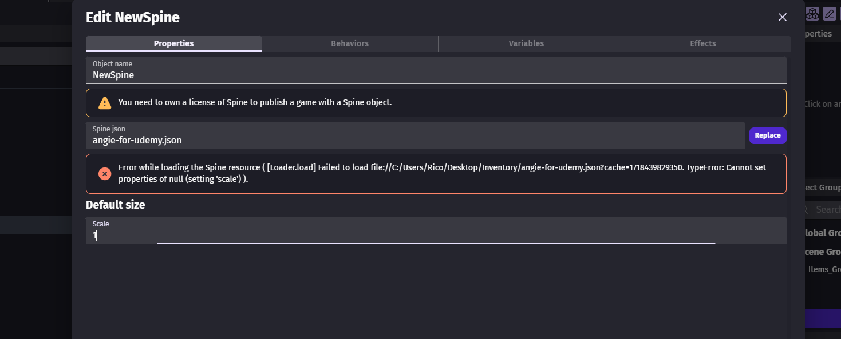Click the red error icon on the loading message

point(104,173)
